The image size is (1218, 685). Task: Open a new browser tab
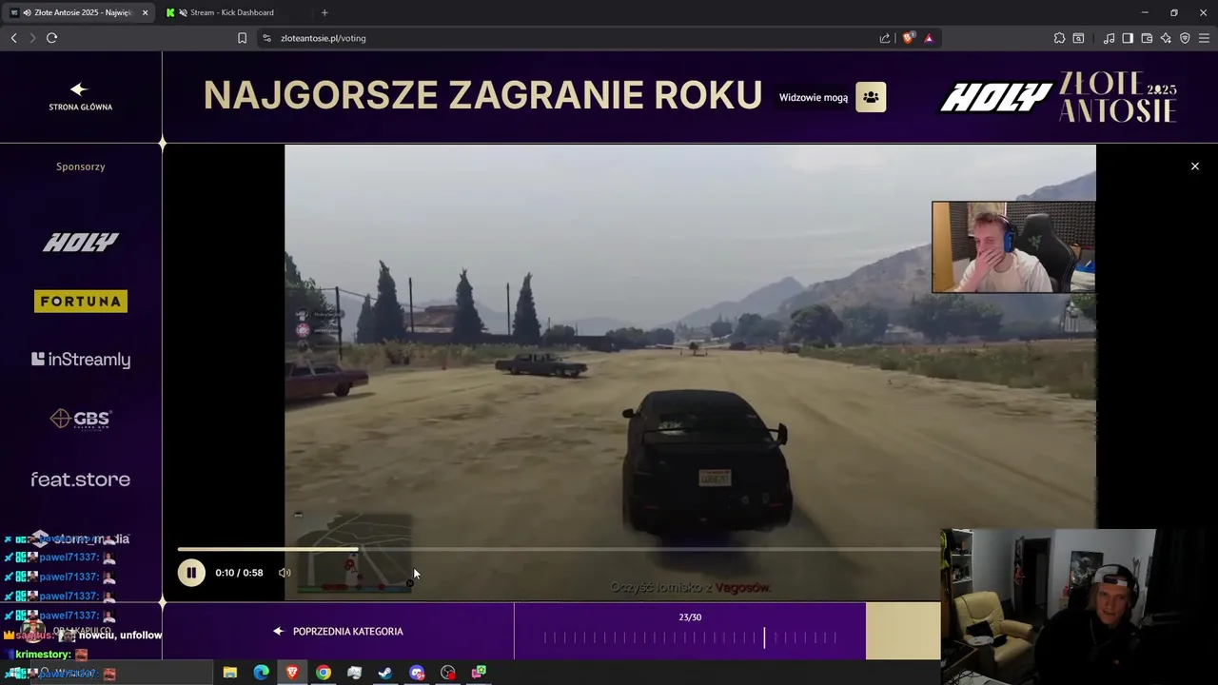[x=324, y=12]
